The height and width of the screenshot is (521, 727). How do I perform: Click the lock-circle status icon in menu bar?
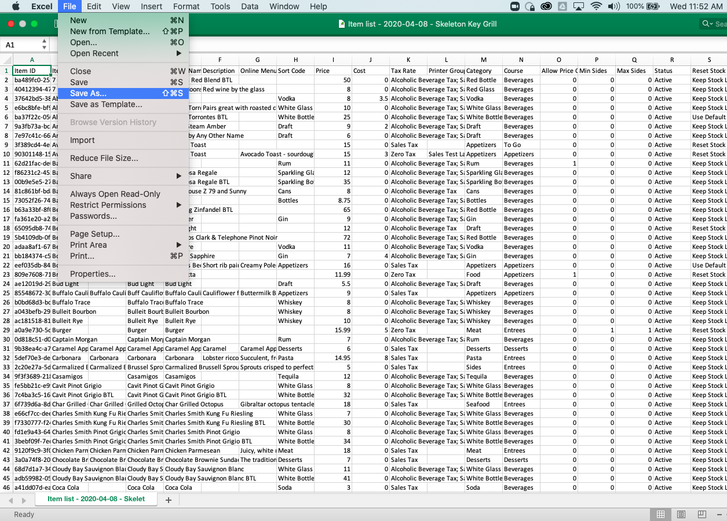(530, 6)
